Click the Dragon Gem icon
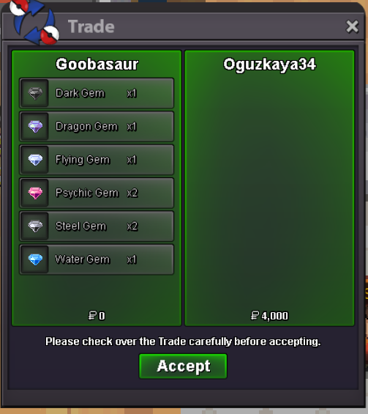368x414 pixels. 35,127
